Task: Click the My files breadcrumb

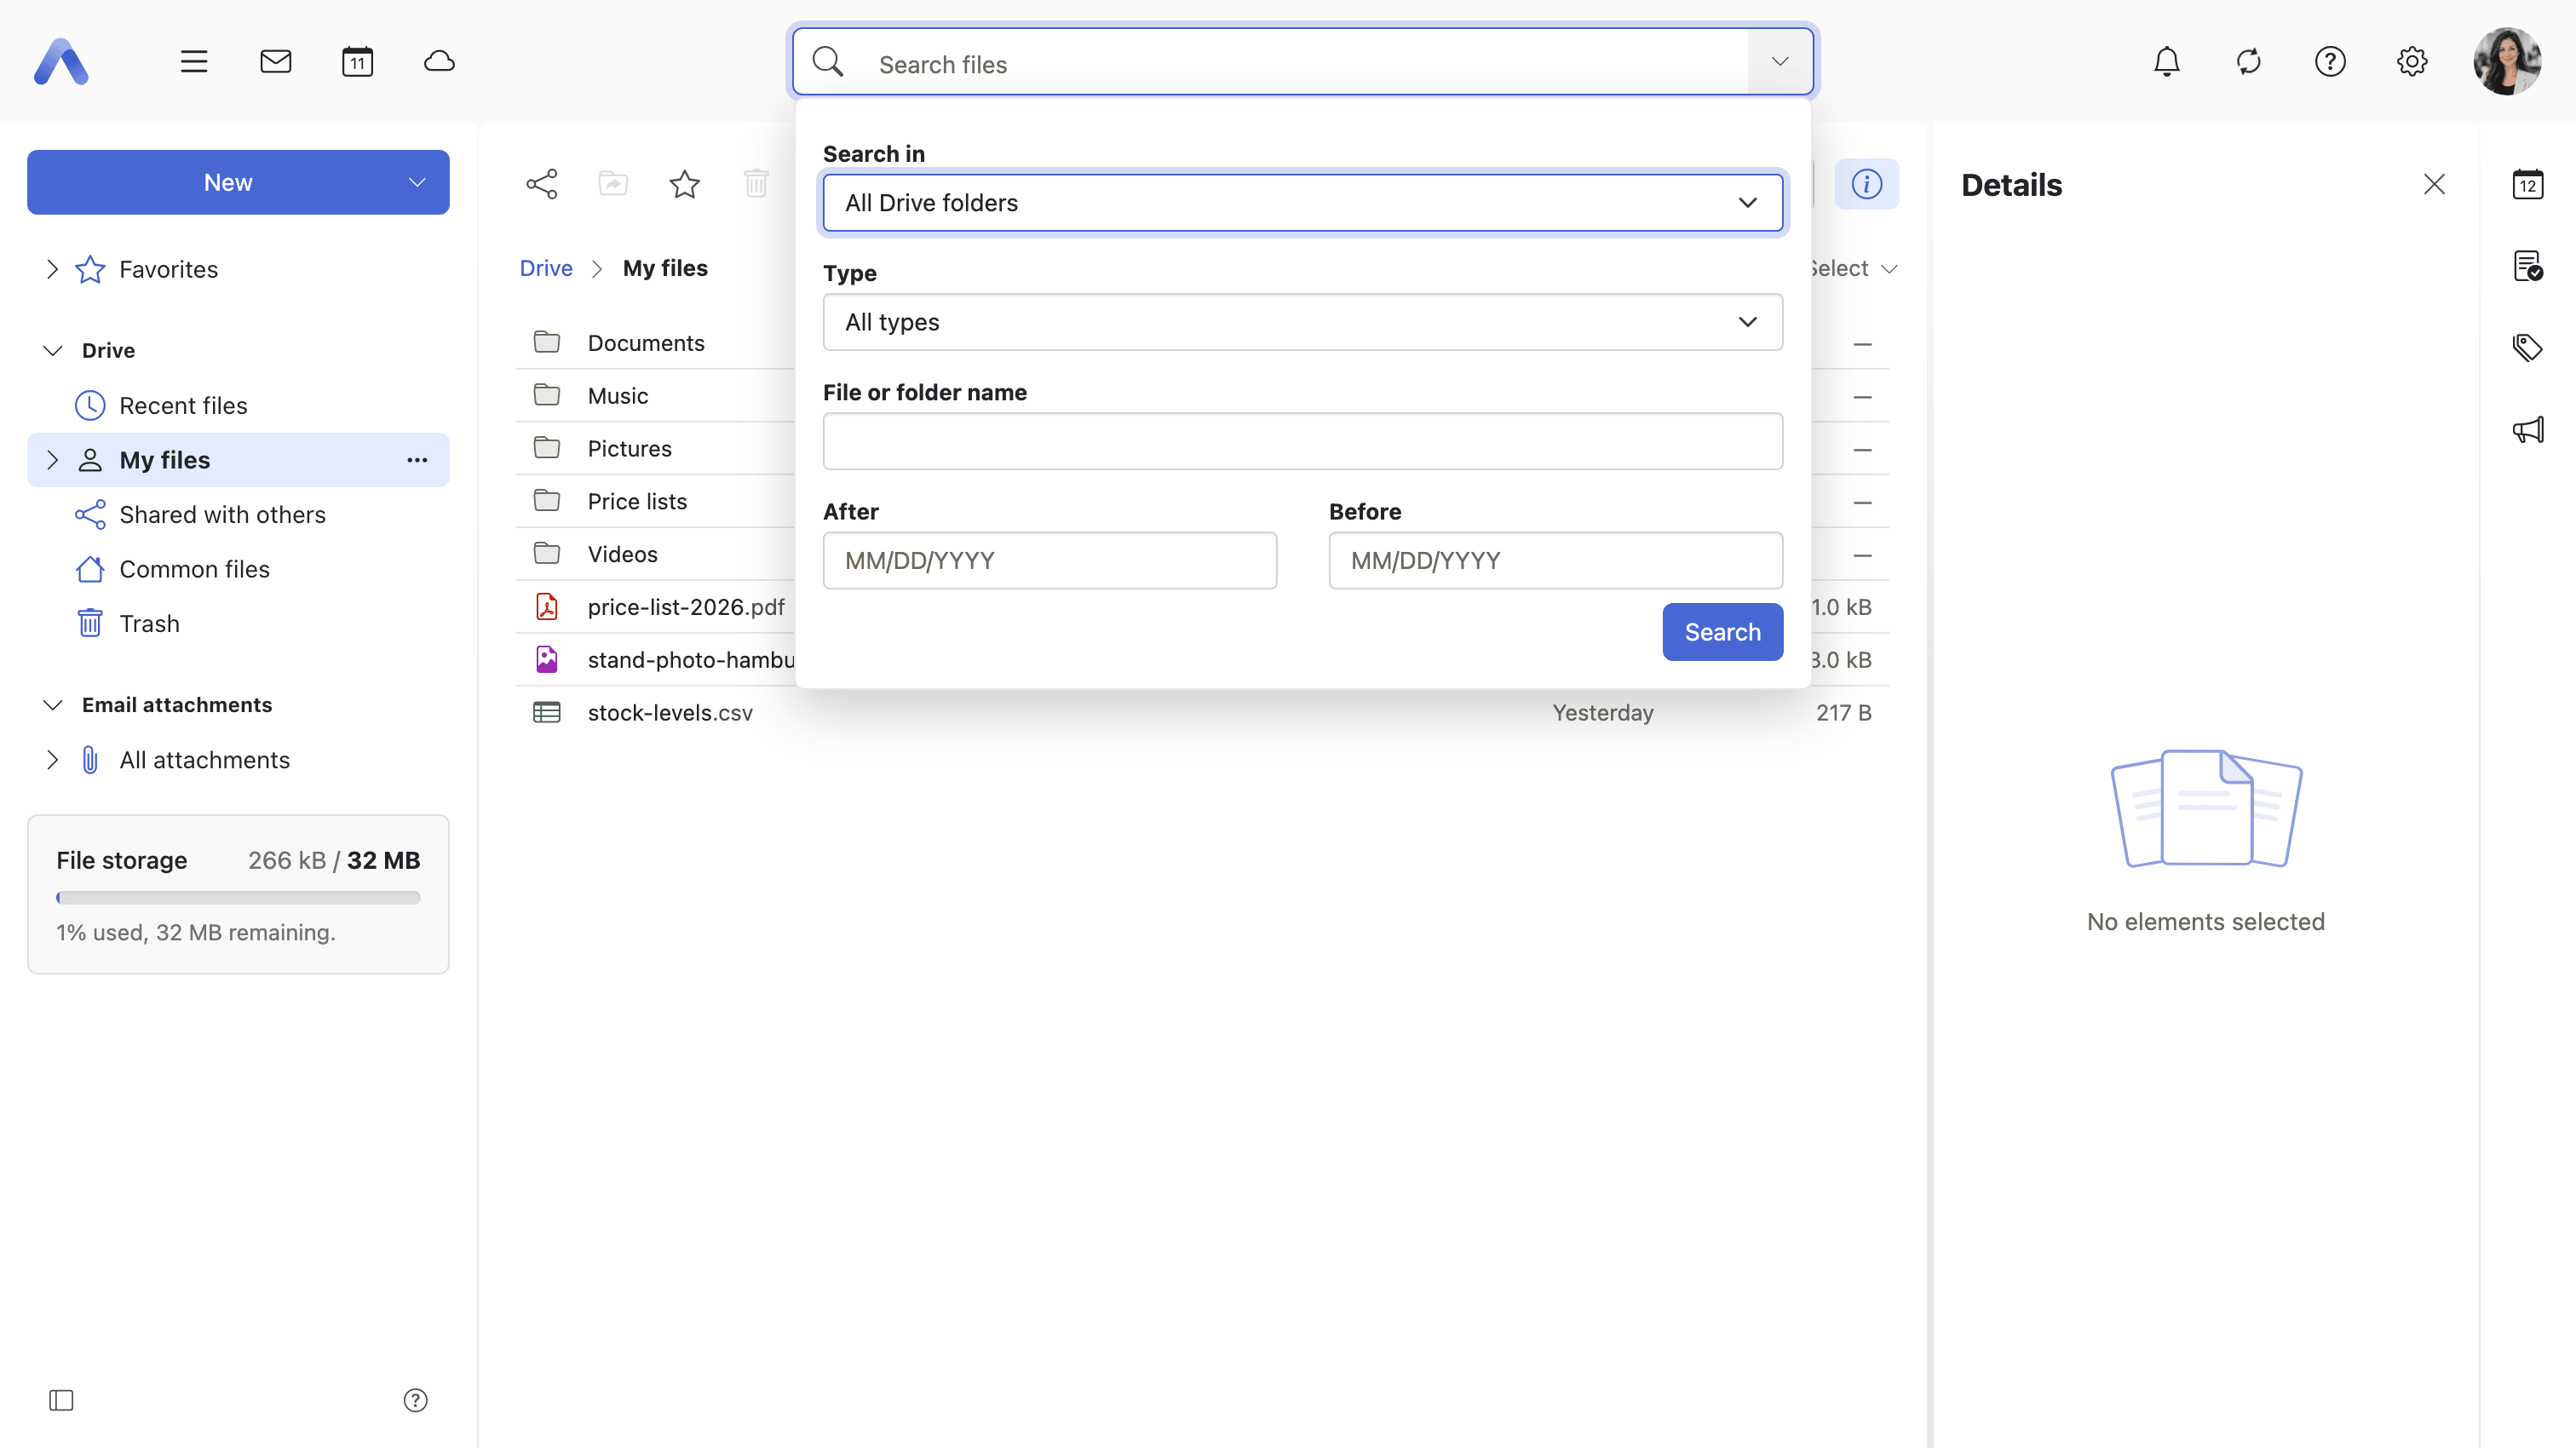Action: click(665, 268)
